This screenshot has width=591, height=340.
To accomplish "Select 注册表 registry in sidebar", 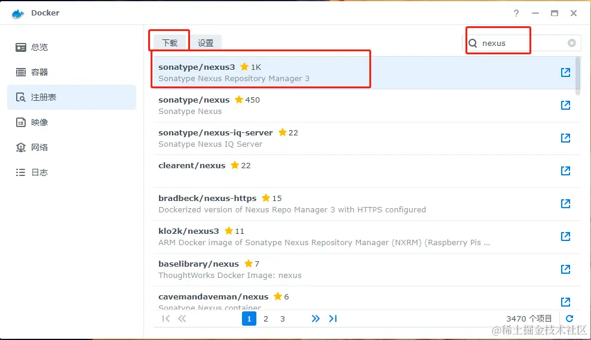I will pyautogui.click(x=72, y=97).
